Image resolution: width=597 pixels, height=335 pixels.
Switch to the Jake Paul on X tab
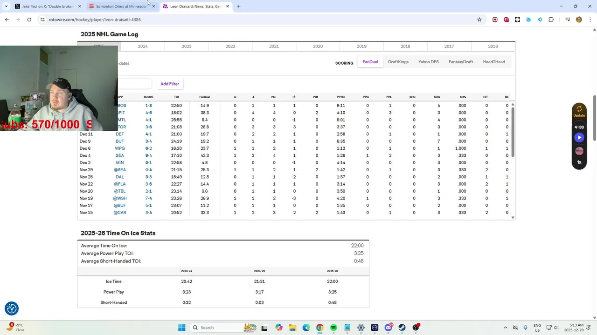coord(48,6)
